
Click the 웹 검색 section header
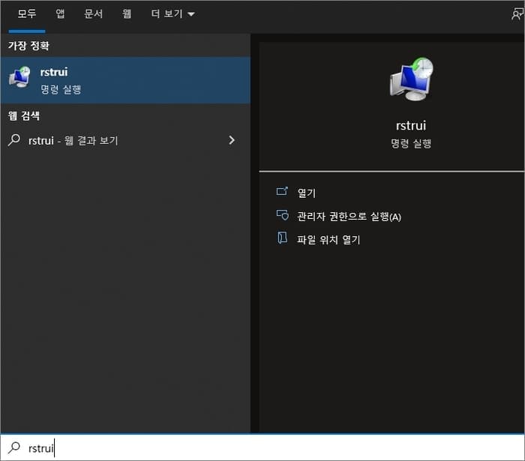[24, 115]
